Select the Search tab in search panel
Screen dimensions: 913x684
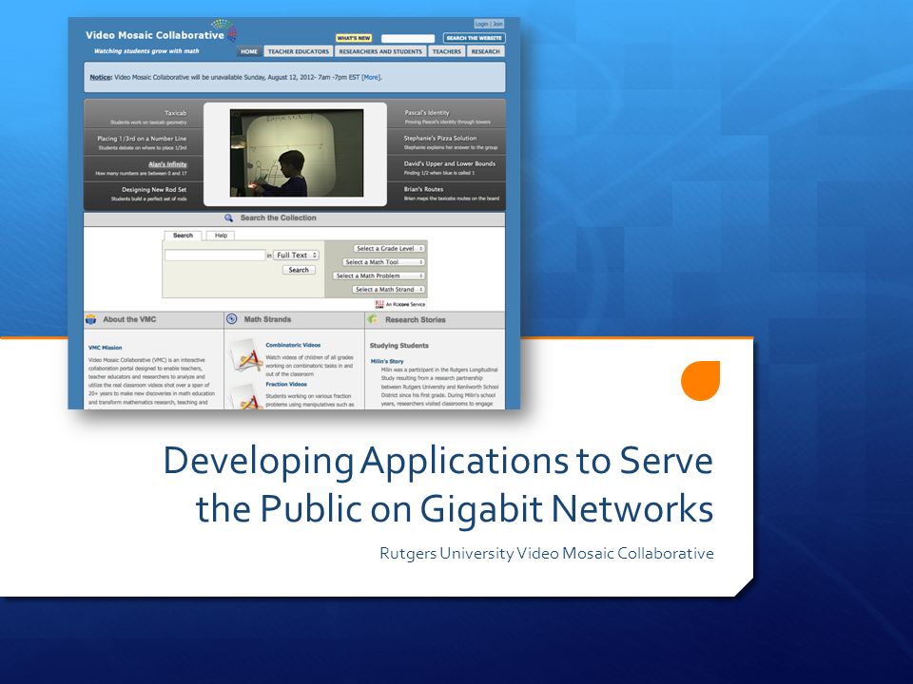click(x=183, y=236)
